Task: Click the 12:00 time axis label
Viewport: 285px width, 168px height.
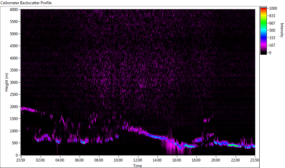Action: pos(138,160)
